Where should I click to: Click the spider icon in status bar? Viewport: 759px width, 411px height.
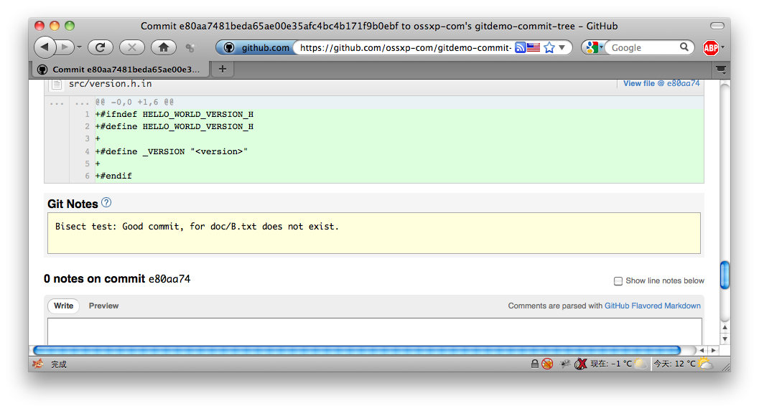[565, 364]
